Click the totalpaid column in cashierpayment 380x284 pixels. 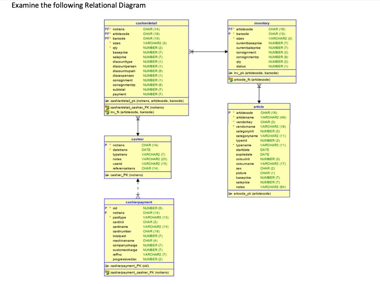click(119, 236)
